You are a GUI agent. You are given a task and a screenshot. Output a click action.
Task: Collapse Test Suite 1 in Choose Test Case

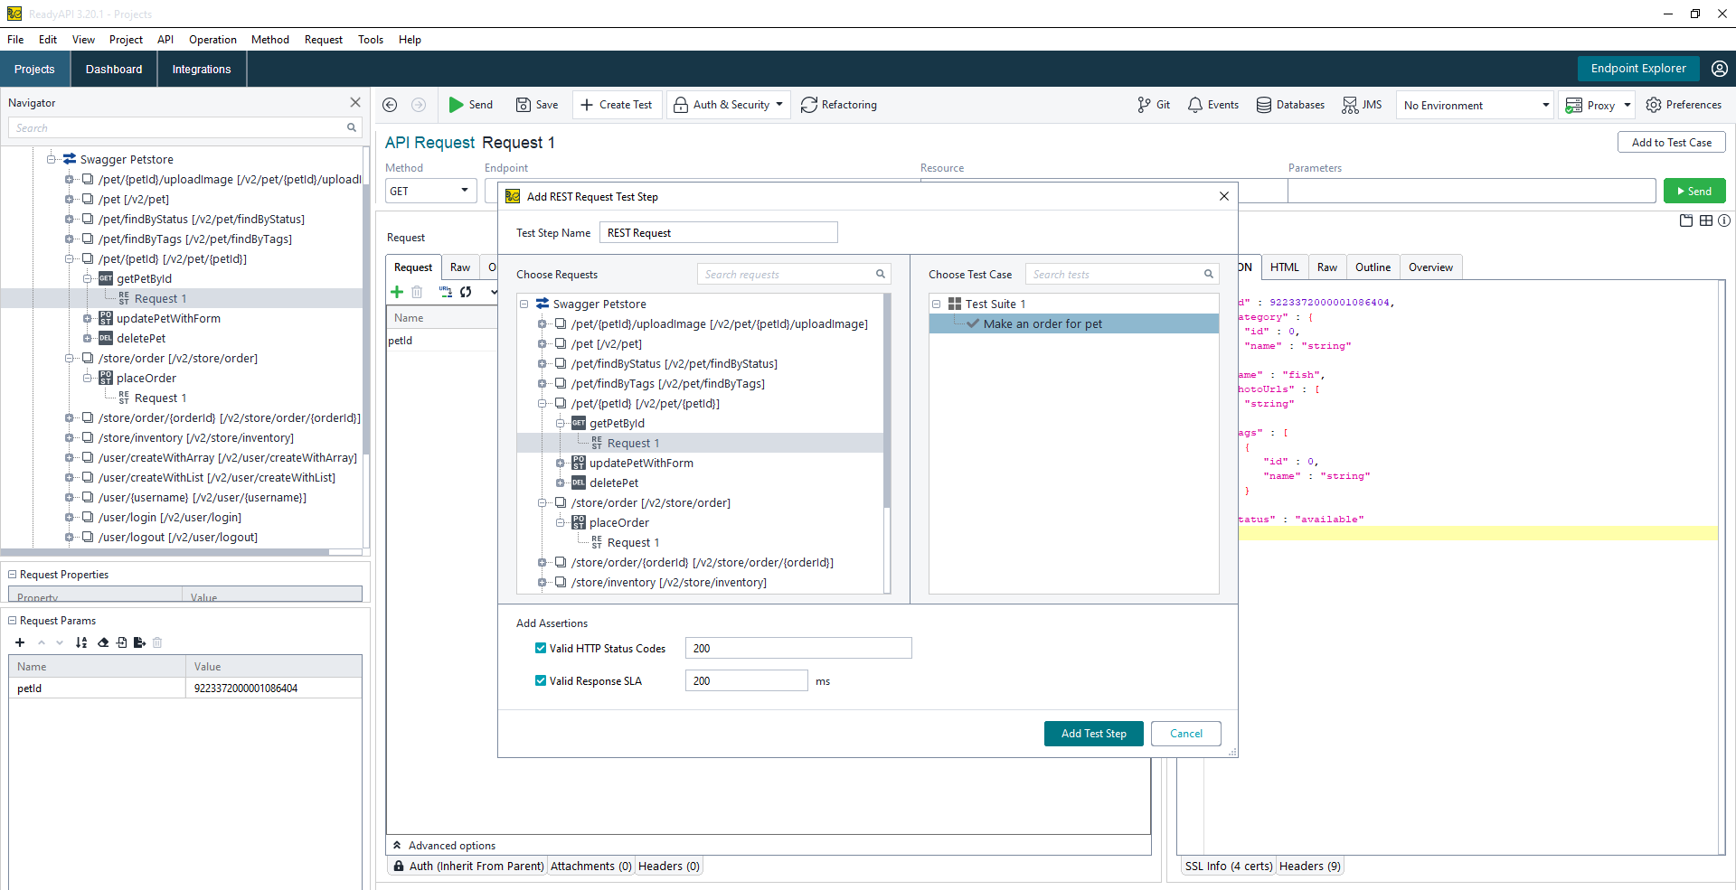tap(937, 304)
